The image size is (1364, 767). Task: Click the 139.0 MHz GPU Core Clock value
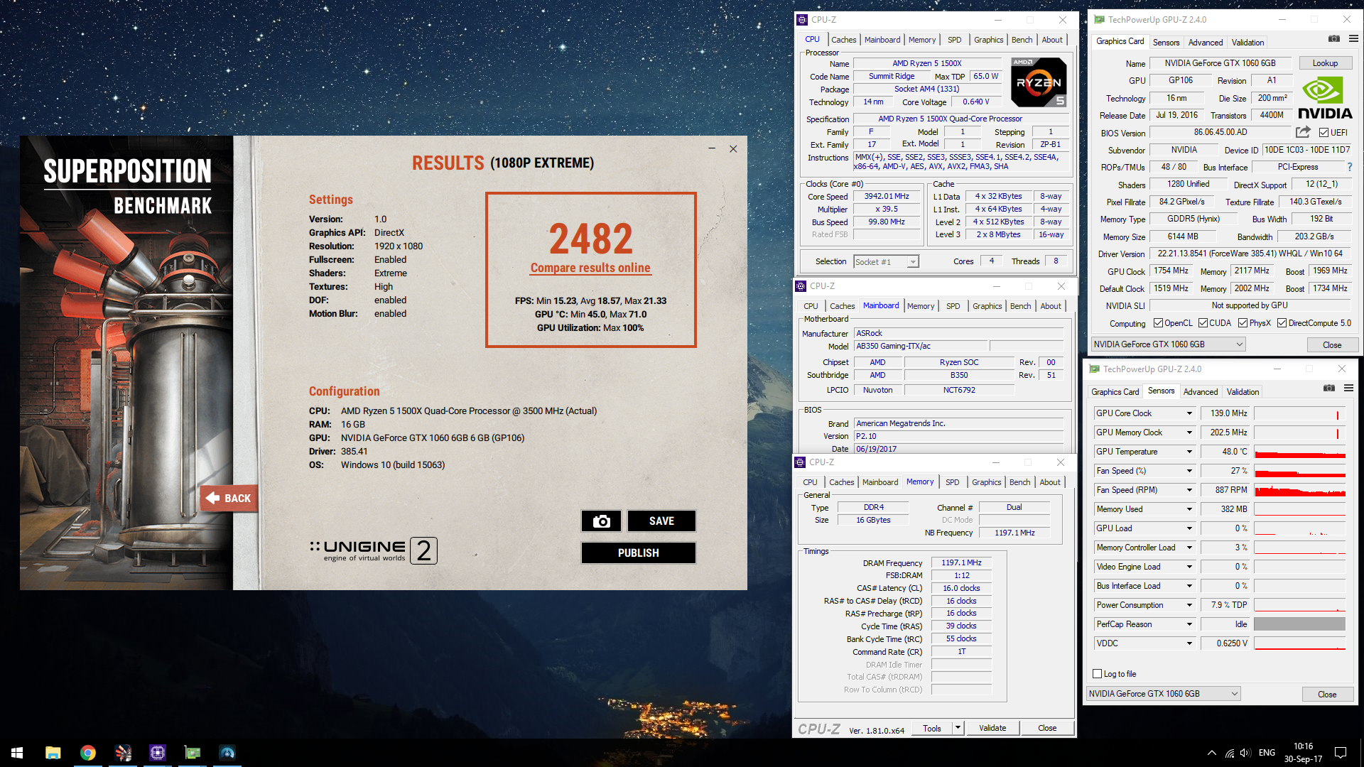coord(1225,413)
